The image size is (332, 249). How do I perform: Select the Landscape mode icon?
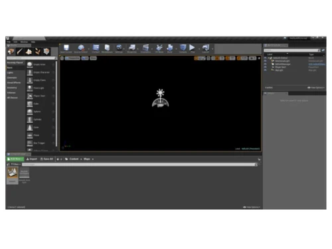pos(29,52)
